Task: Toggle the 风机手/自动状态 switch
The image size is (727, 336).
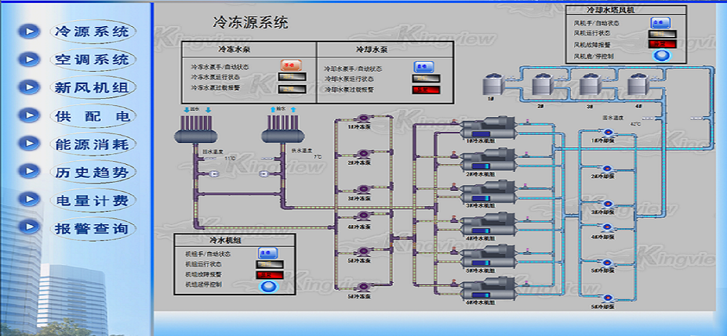Action: coord(661,23)
